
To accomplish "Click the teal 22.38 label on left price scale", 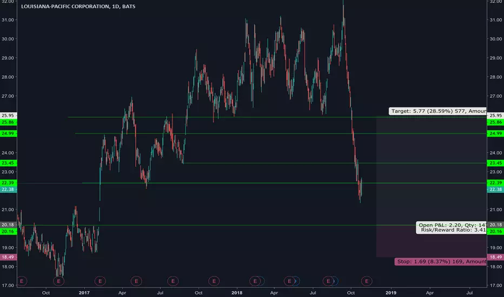I will (x=8, y=190).
